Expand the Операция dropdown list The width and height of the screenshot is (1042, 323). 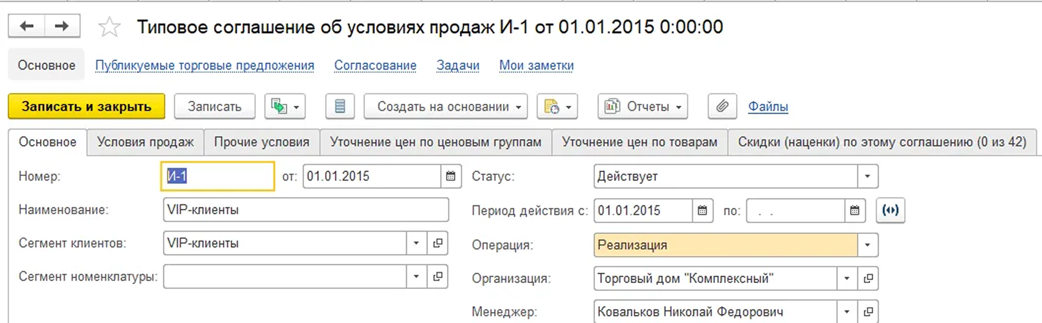tap(867, 245)
